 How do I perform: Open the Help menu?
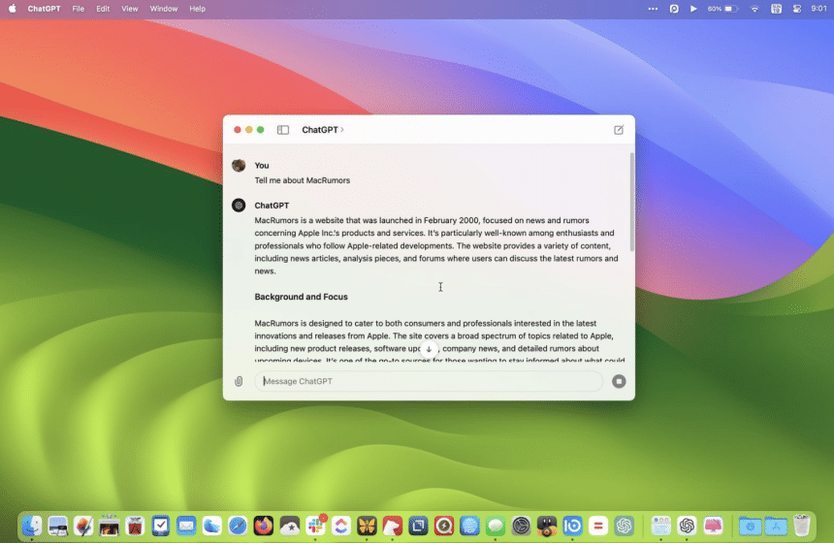point(197,9)
